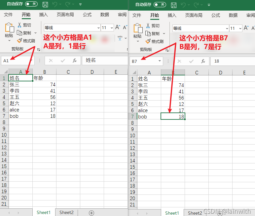Click Redo arrow in left window
Viewport: 255px width, 216px height.
68,4
